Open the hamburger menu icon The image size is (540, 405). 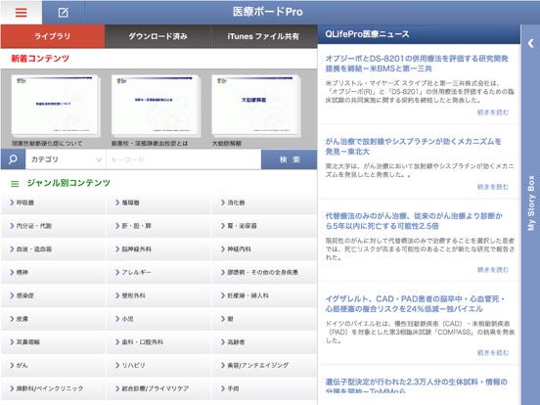tap(21, 13)
